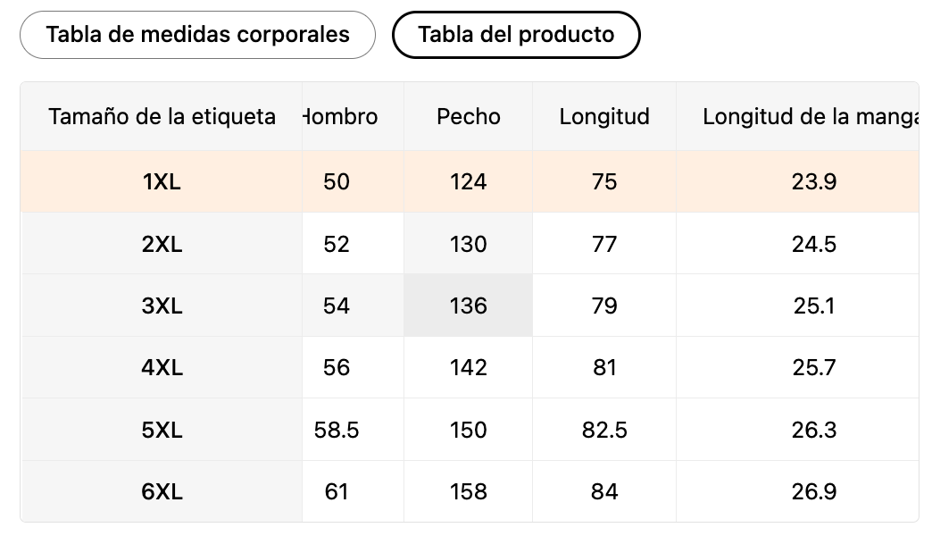Click sleeve length value 26.9 for 6XL

click(813, 491)
